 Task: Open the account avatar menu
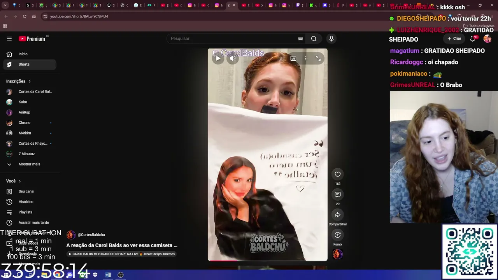pyautogui.click(x=487, y=38)
